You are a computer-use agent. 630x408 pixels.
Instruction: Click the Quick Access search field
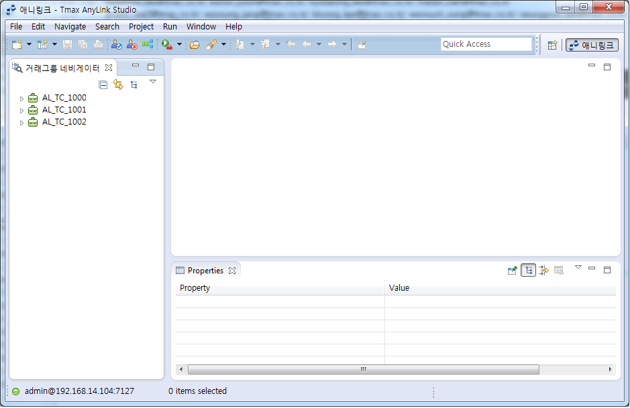486,44
